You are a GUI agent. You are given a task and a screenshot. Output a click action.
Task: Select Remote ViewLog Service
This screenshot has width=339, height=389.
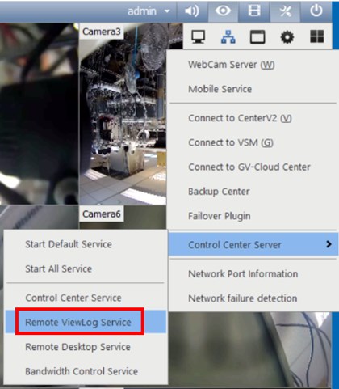[86, 322]
